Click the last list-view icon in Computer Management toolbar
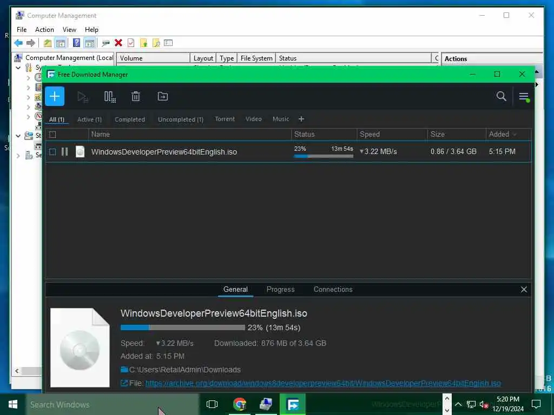This screenshot has width=554, height=415. coord(168,43)
